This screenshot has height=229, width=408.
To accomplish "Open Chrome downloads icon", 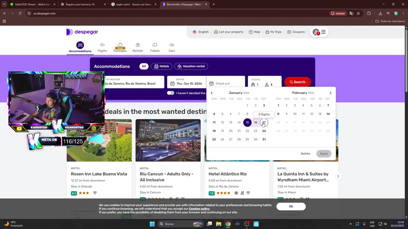I will click(380, 13).
